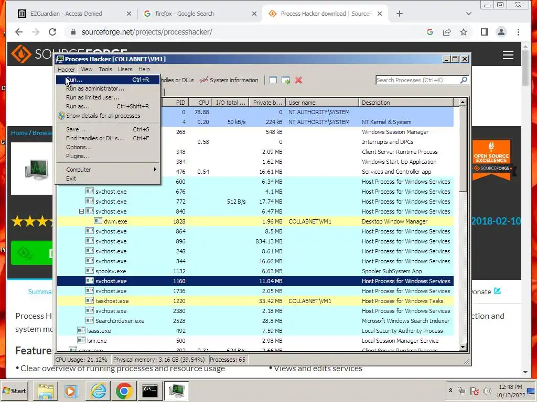The height and width of the screenshot is (402, 537).
Task: Sort by I/O total column header
Action: tap(231, 102)
